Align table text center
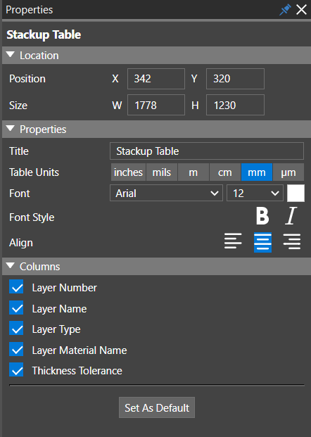311x437 pixels. click(x=262, y=242)
